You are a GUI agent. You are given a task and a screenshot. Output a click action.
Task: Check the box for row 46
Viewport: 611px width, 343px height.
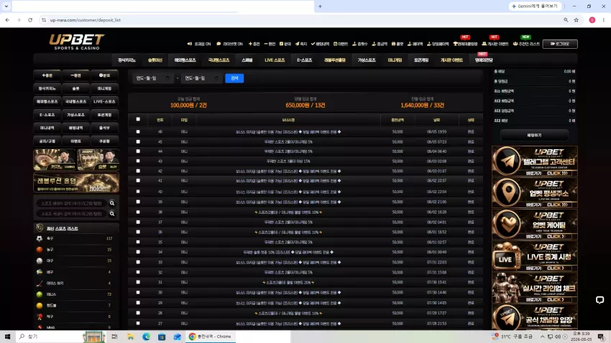[x=138, y=132]
